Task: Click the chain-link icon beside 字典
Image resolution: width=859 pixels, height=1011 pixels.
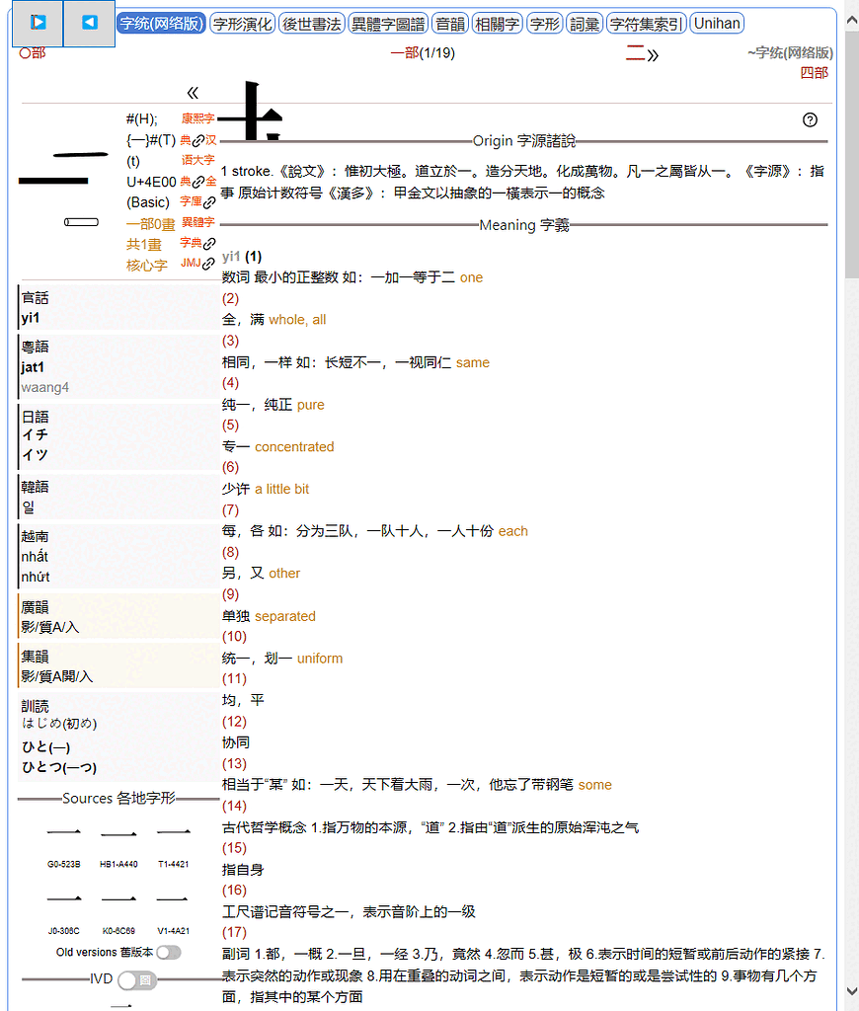Action: tap(209, 244)
